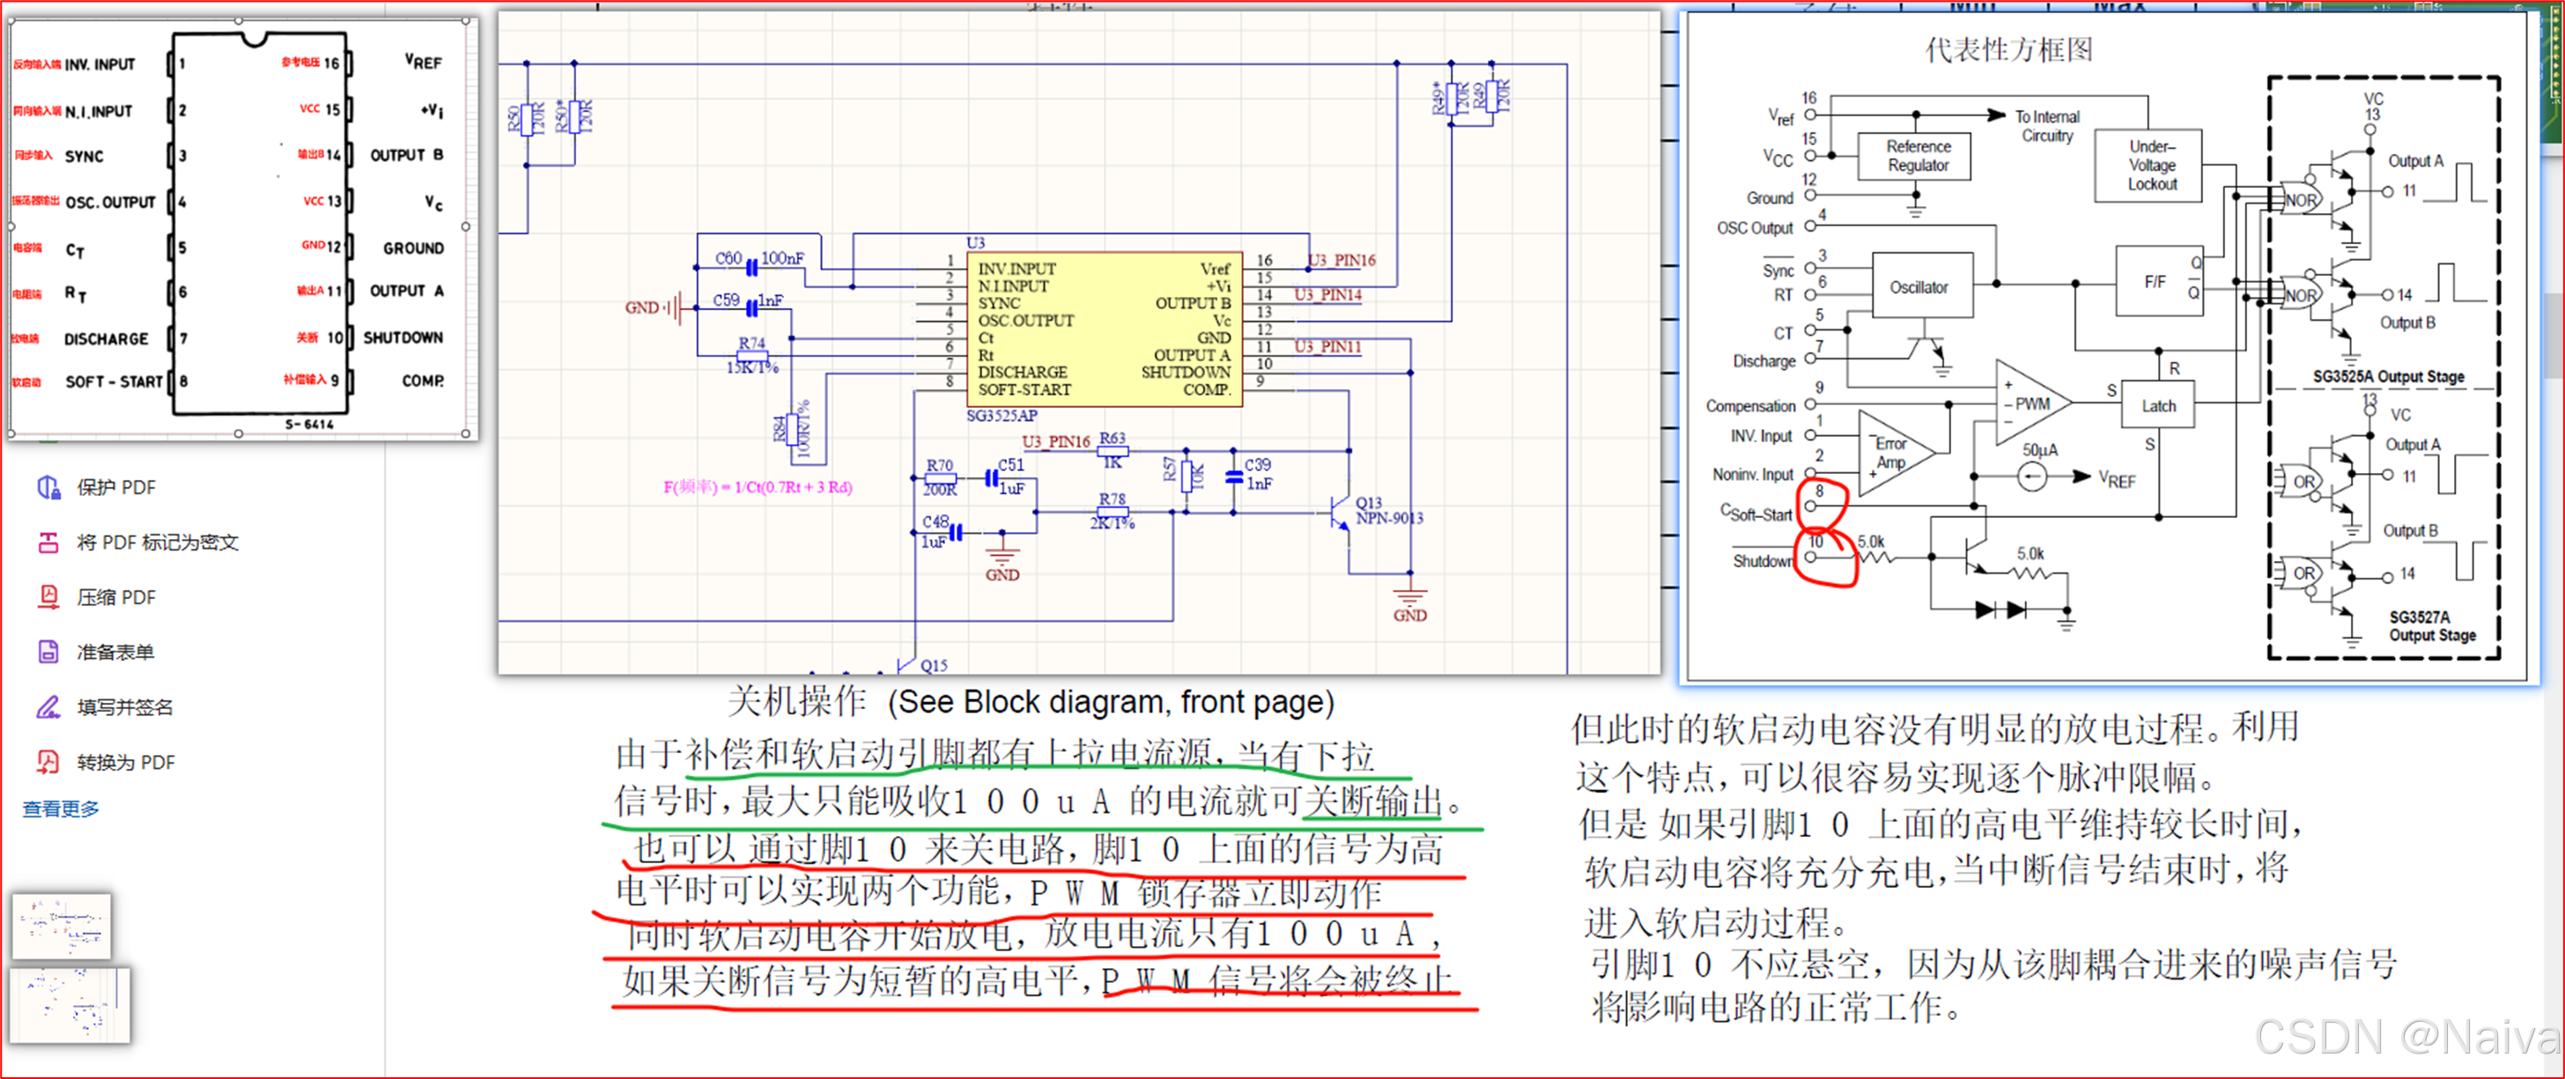Click the 代表性方框图 block diagram title
The width and height of the screenshot is (2565, 1079).
point(2008,50)
